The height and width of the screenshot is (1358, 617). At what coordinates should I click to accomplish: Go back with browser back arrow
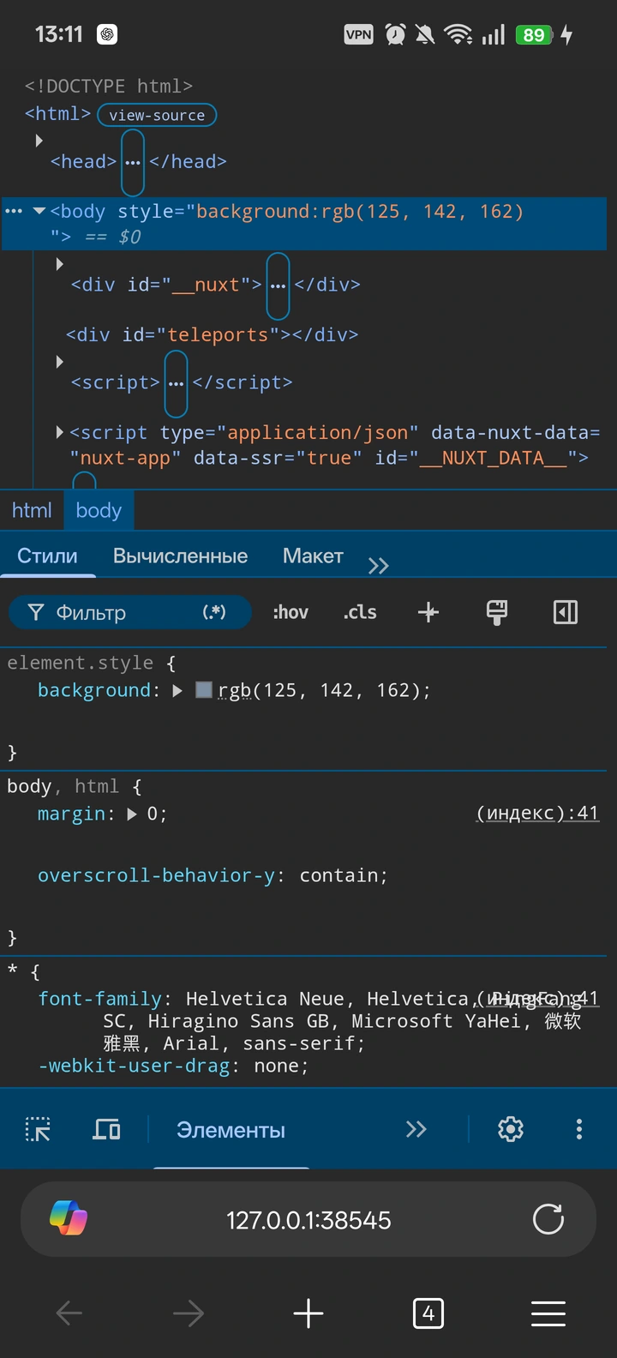[x=69, y=1313]
